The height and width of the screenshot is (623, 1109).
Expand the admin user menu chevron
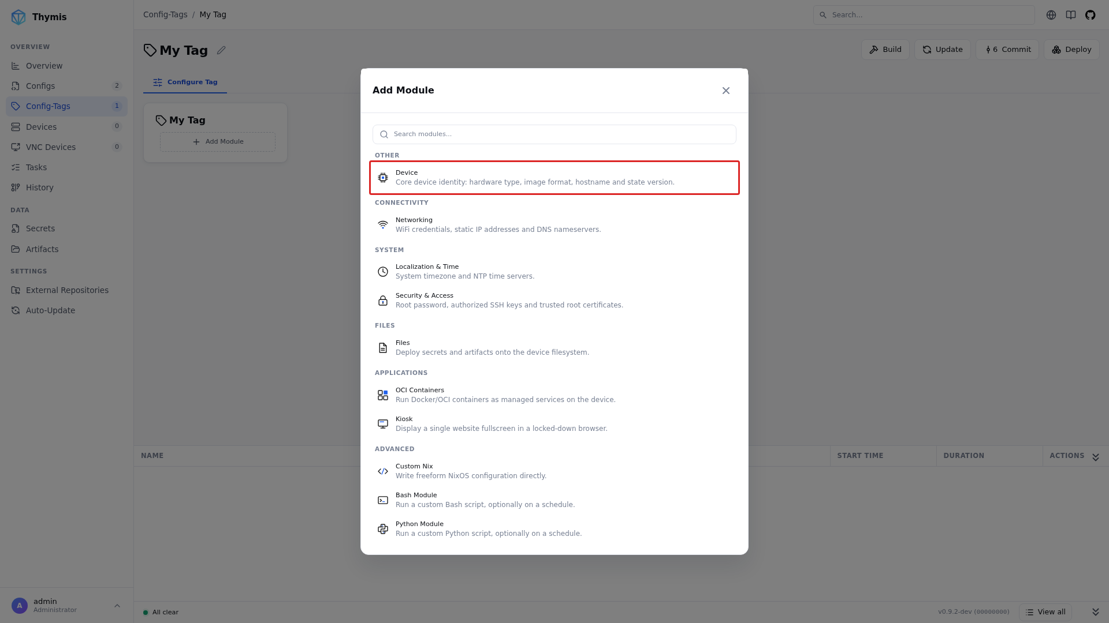click(x=117, y=606)
